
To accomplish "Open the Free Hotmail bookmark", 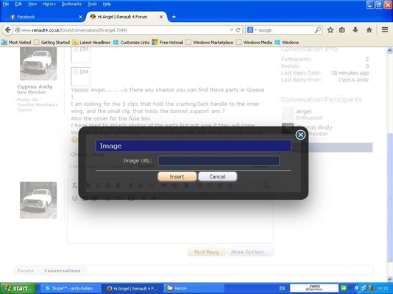I will pos(168,43).
